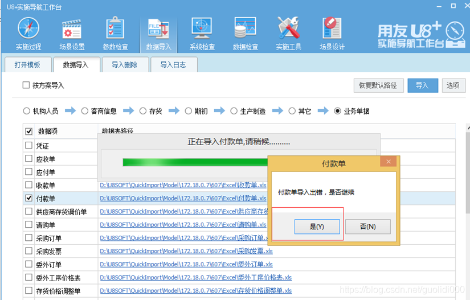Select the 凭证 row label
The height and width of the screenshot is (300, 470).
42,146
